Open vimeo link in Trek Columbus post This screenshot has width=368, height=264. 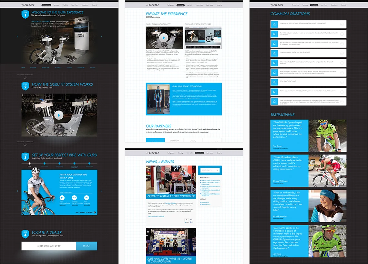click(156, 216)
